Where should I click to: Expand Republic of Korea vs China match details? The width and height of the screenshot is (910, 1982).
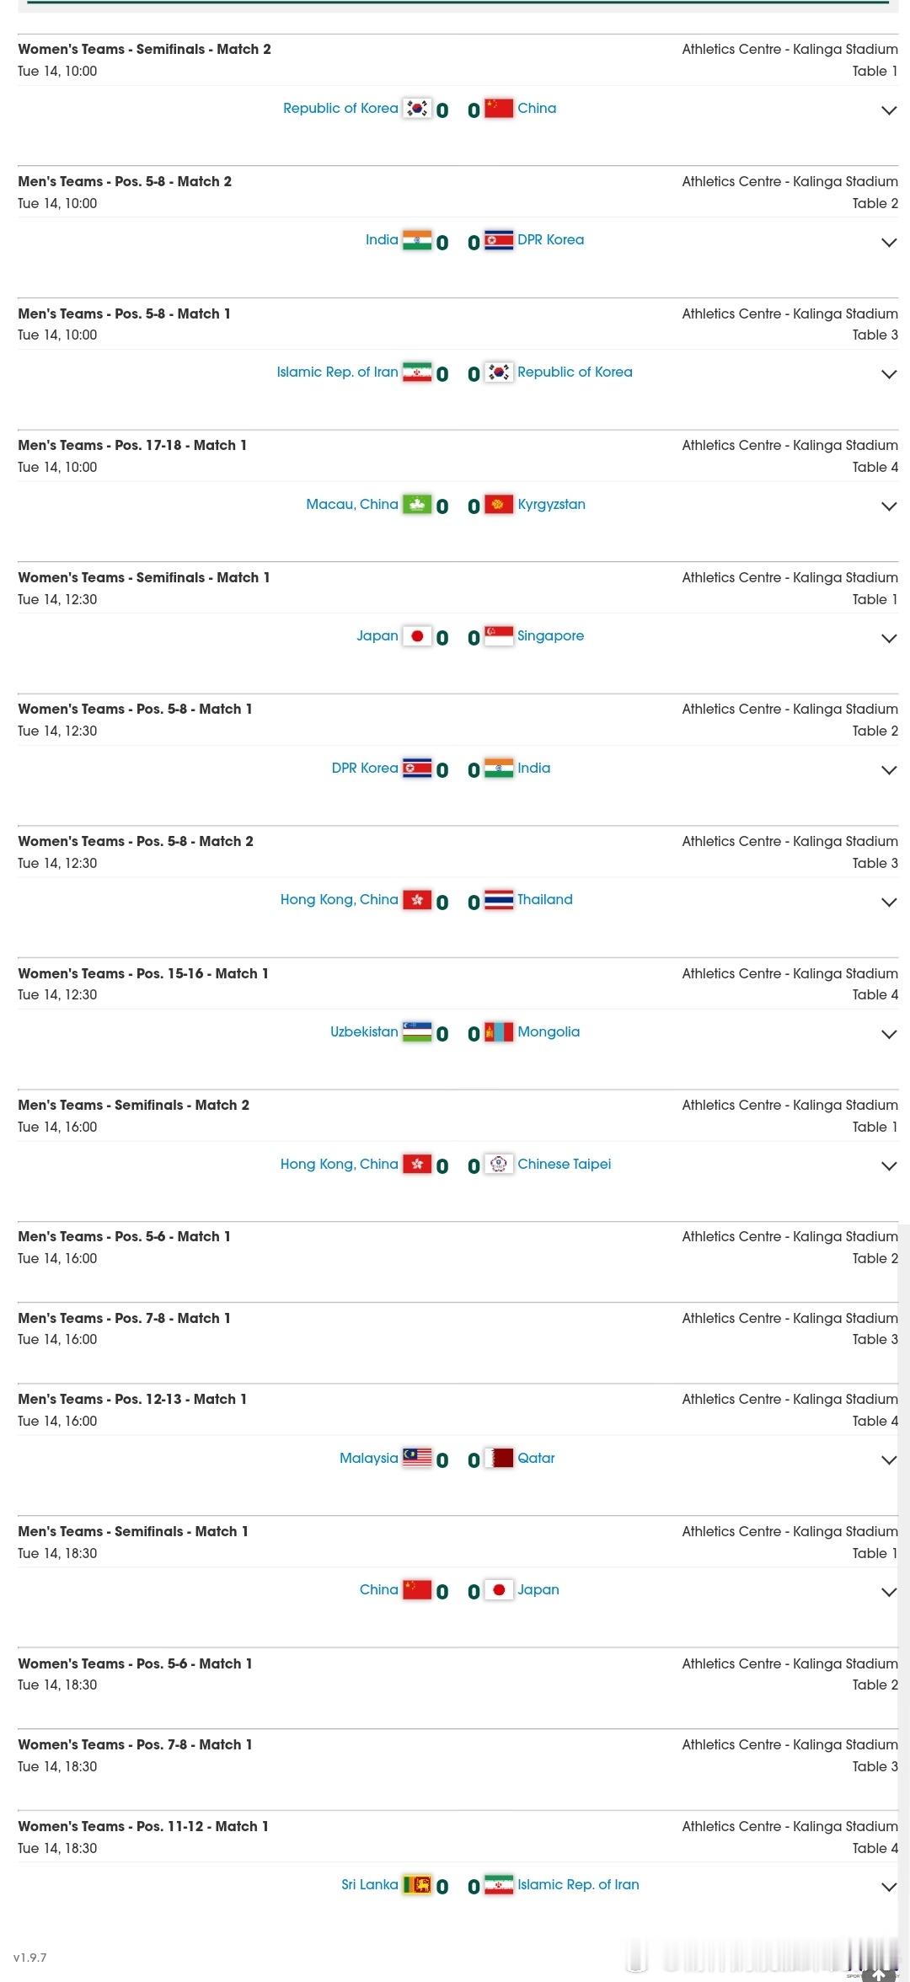click(889, 110)
